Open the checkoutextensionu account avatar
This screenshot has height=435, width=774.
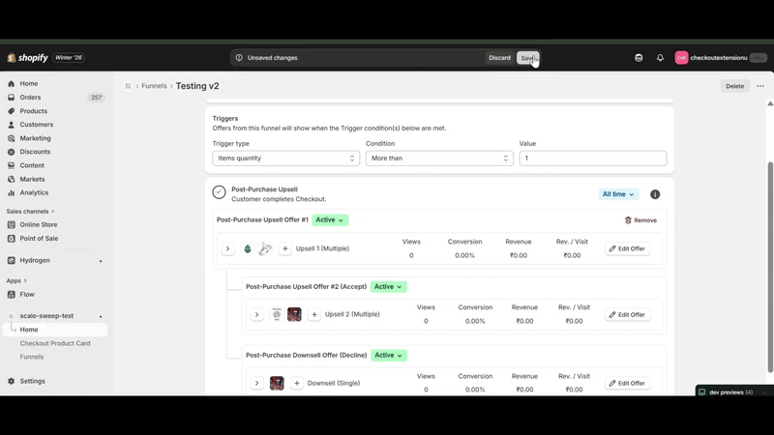click(x=681, y=58)
